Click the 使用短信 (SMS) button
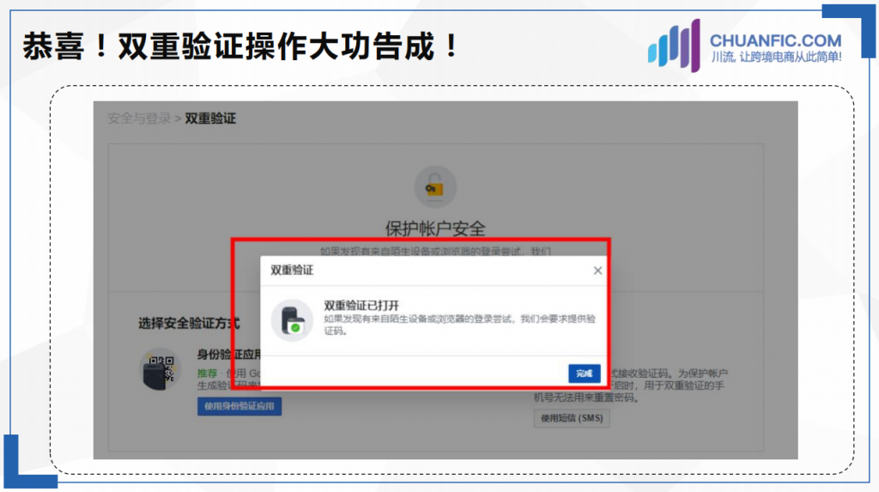 (x=571, y=418)
